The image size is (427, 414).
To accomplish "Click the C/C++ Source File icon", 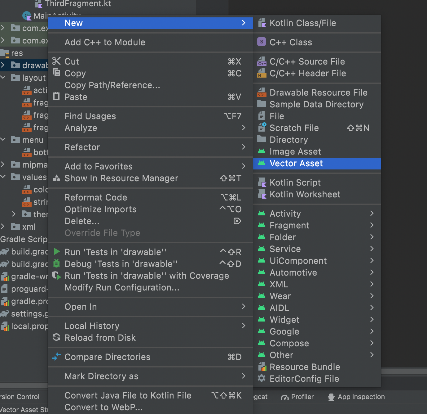I will point(262,61).
